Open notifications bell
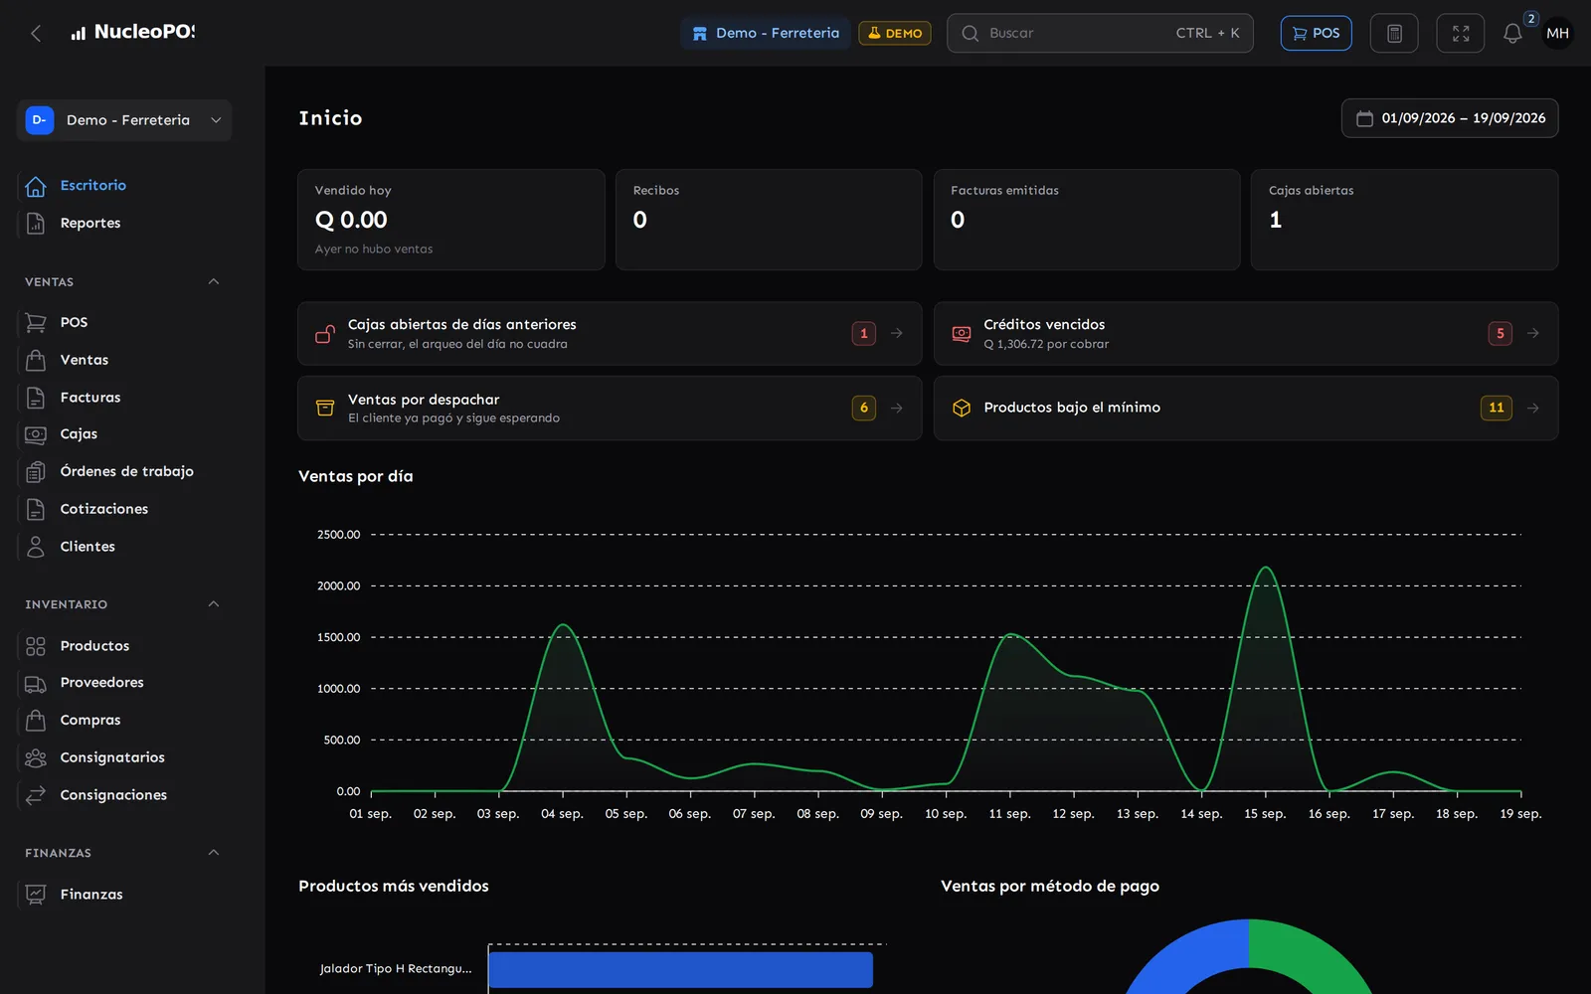Viewport: 1591px width, 994px height. (x=1512, y=33)
